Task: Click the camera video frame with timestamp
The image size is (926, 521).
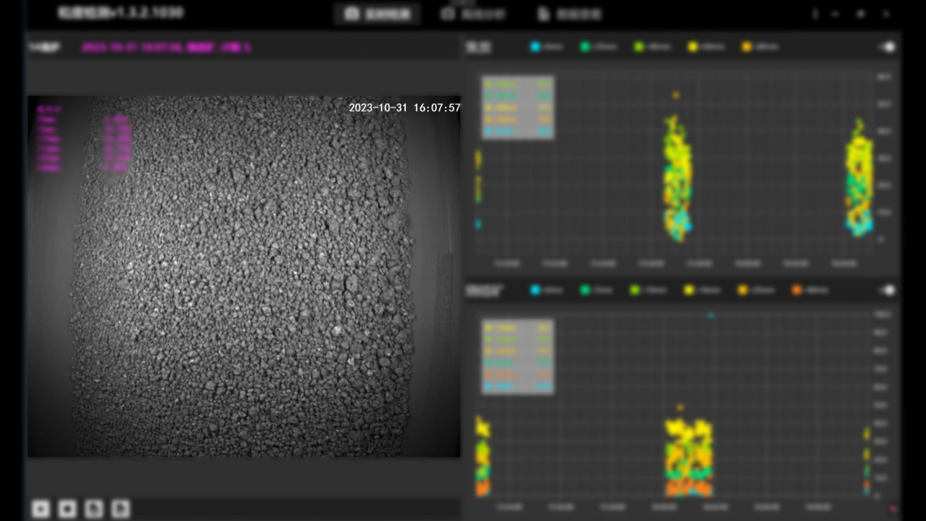Action: pos(244,276)
